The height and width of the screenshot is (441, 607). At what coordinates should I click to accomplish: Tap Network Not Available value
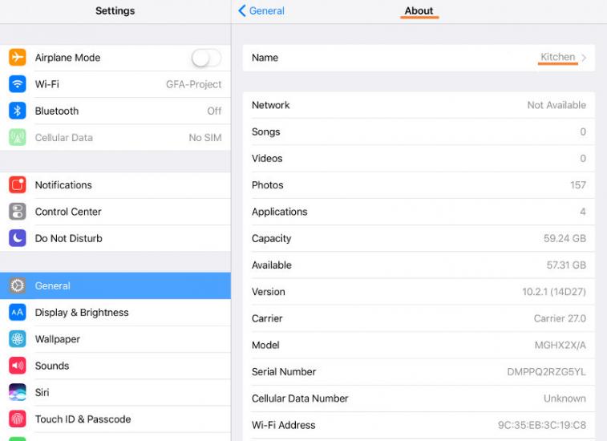point(556,105)
